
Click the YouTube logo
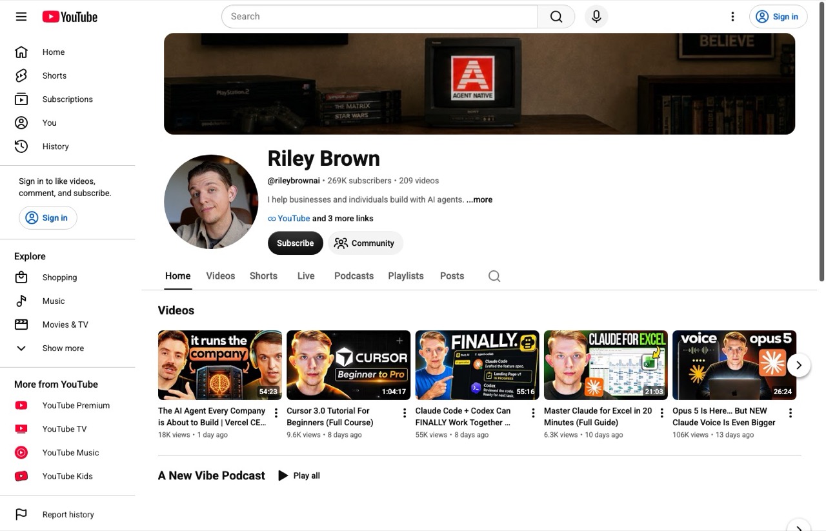pyautogui.click(x=70, y=17)
